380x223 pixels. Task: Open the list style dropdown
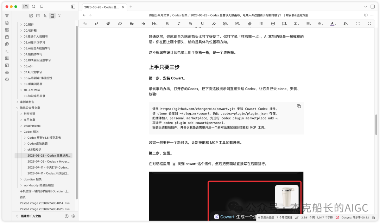(x=308, y=24)
